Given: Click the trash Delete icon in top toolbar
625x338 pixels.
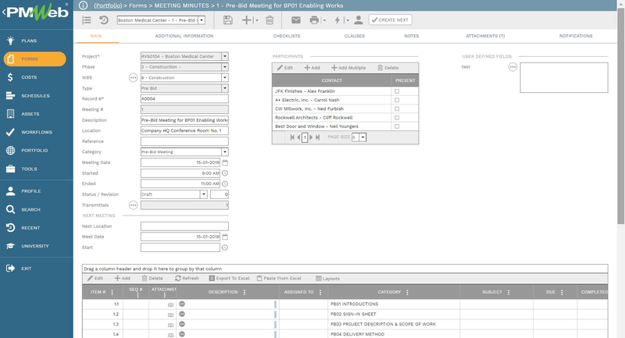Looking at the screenshot, I should click(x=270, y=20).
